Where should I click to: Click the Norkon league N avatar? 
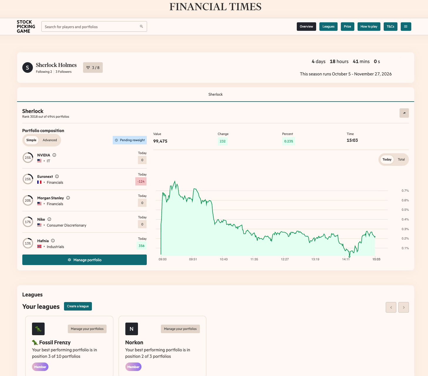pyautogui.click(x=132, y=329)
